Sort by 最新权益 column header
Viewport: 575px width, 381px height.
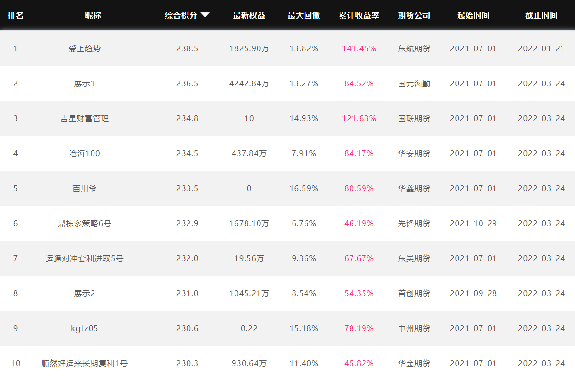(x=249, y=15)
